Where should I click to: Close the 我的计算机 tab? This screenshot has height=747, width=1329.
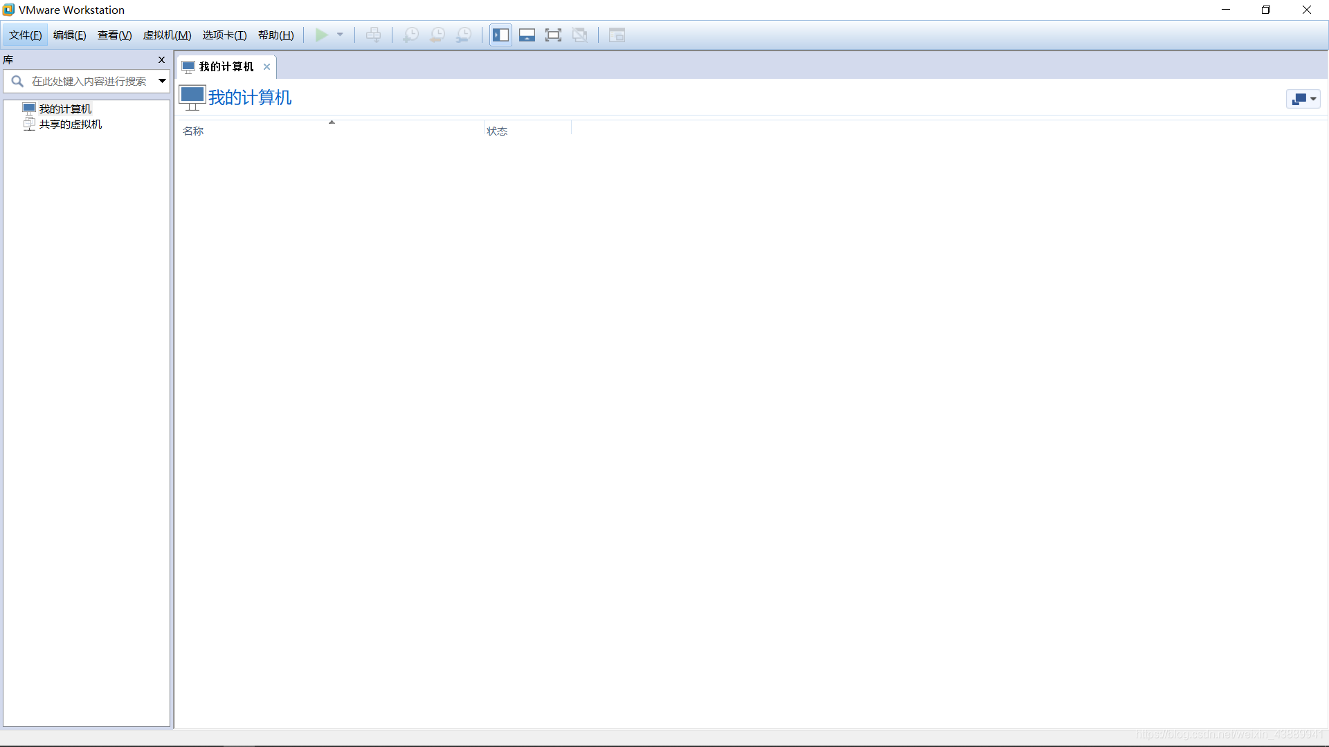click(266, 67)
